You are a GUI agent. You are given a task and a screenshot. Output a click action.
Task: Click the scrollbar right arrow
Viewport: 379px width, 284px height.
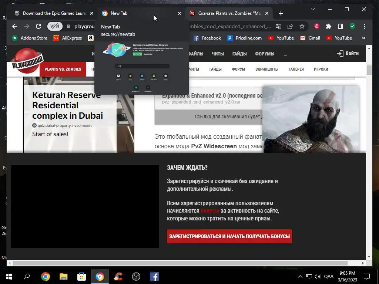click(x=363, y=263)
